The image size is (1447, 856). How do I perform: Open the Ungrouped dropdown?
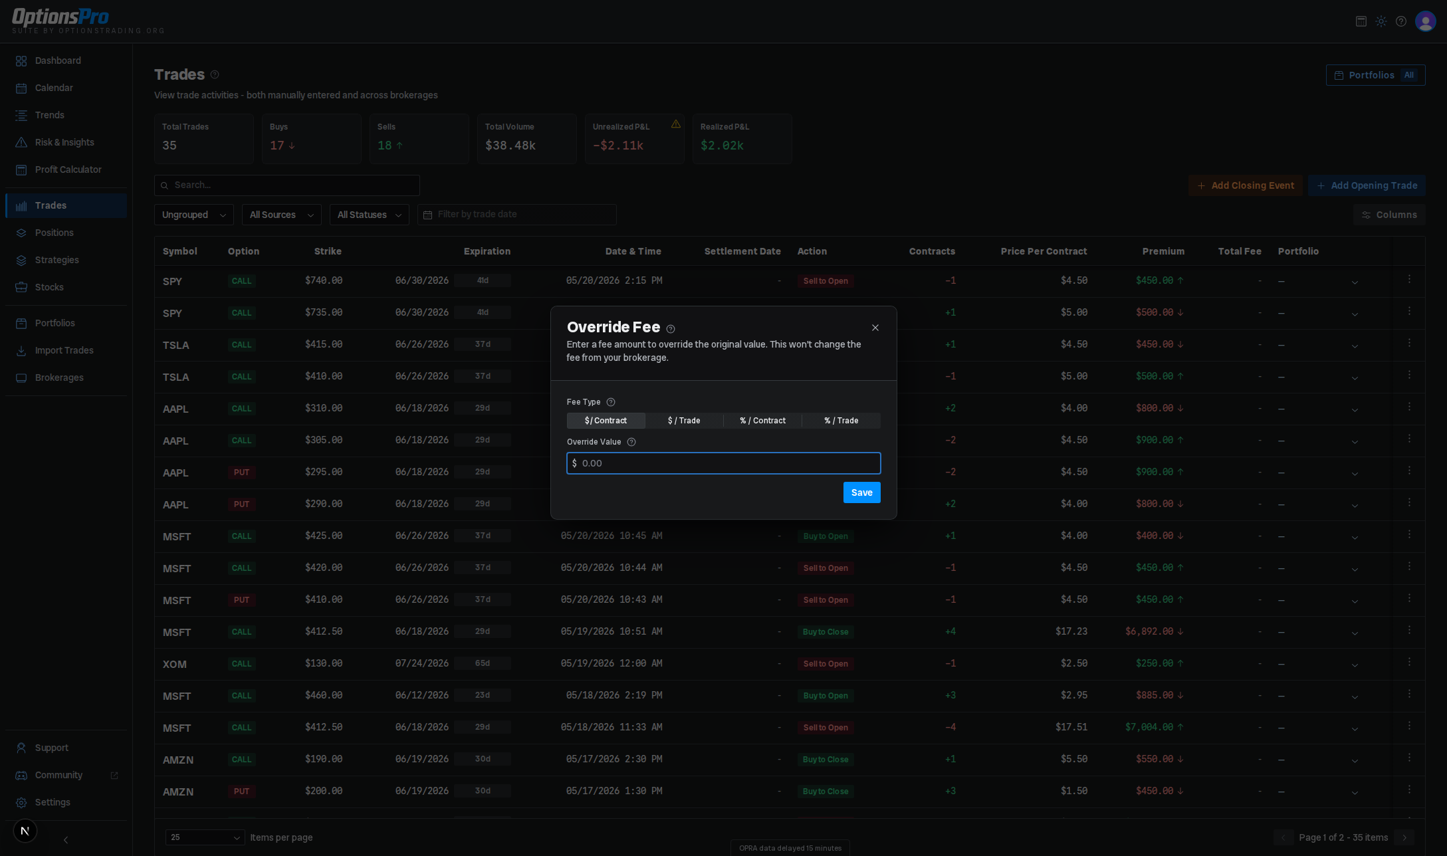click(194, 215)
